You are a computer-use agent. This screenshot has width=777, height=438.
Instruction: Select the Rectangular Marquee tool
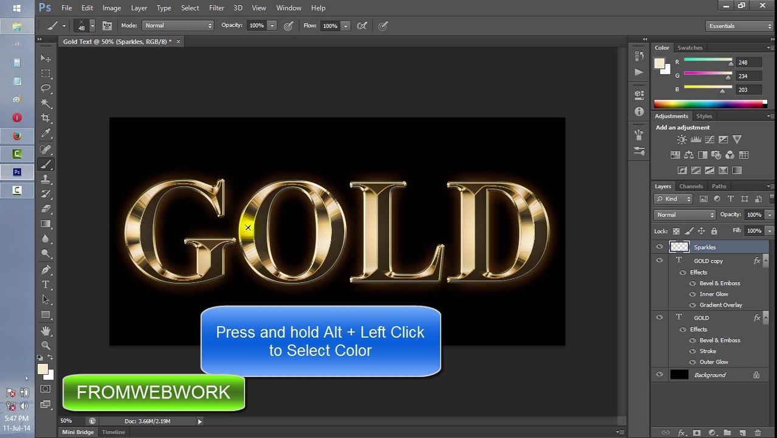46,74
